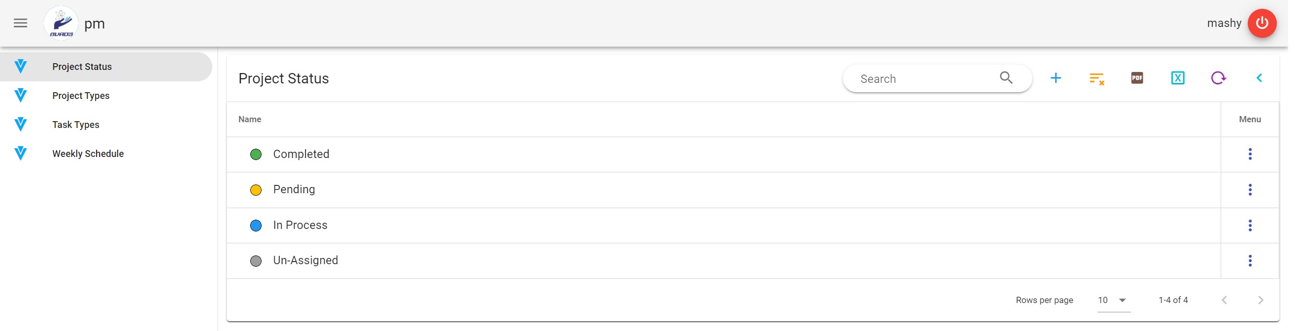This screenshot has height=331, width=1295.
Task: Refresh the Project Status list
Action: (1218, 78)
